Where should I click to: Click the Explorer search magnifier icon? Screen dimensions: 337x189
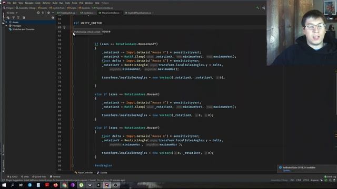(53, 18)
